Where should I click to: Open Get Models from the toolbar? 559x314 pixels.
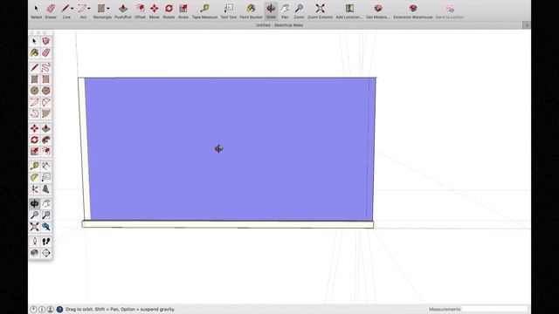pos(378,11)
